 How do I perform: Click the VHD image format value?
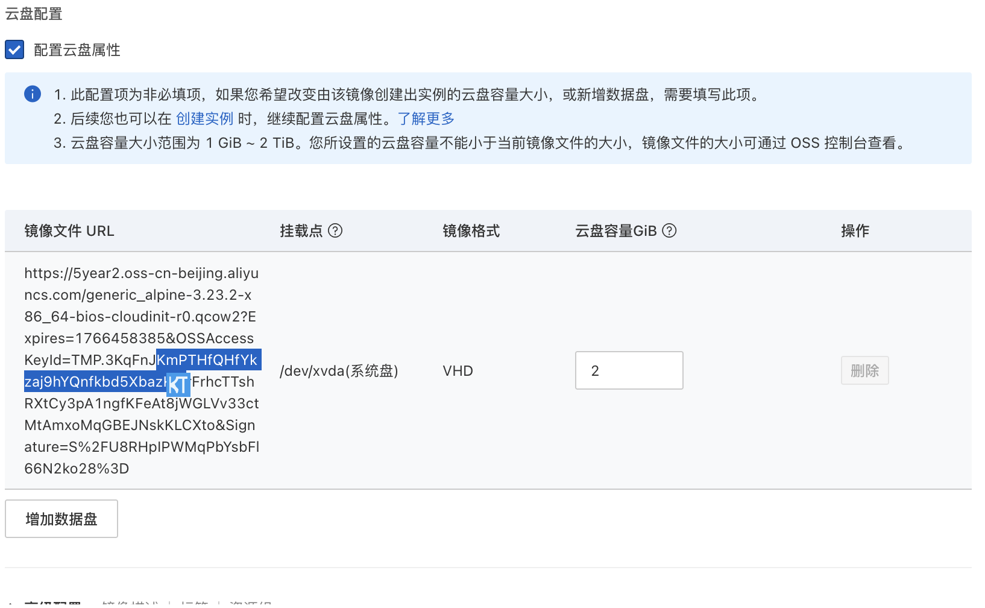(458, 371)
